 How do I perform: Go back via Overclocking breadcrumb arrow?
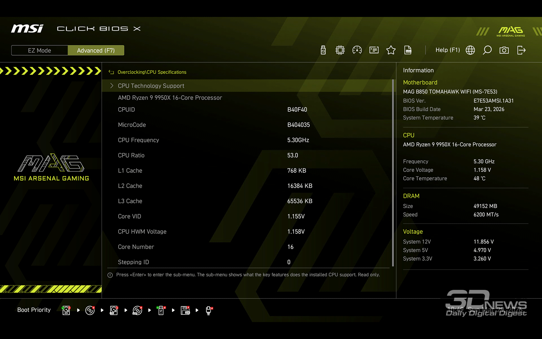111,72
